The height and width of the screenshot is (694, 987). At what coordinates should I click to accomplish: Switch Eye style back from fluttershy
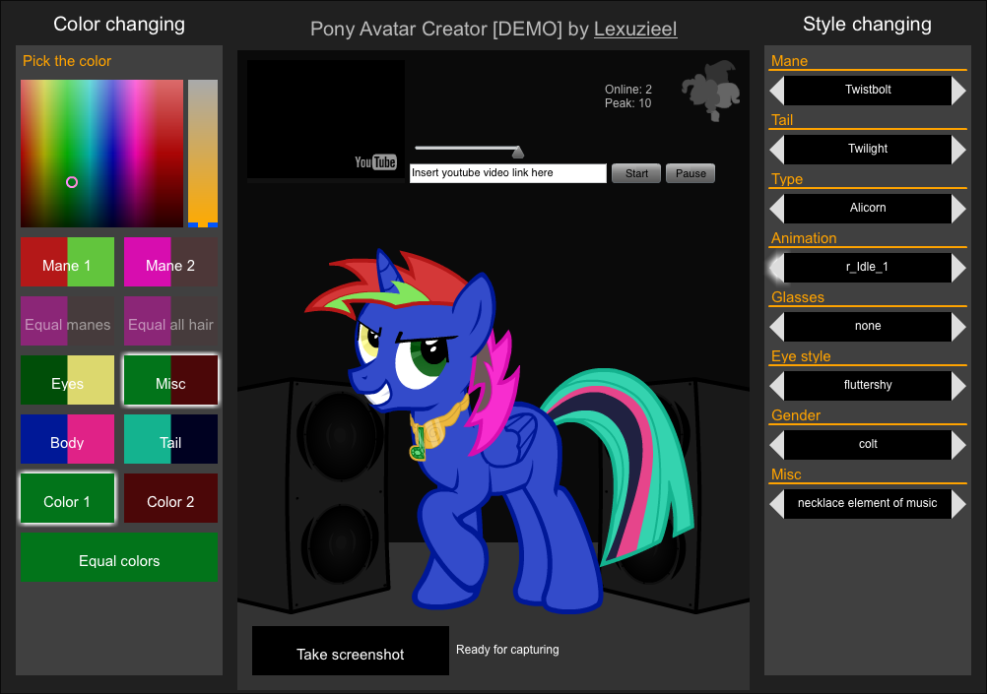point(777,385)
